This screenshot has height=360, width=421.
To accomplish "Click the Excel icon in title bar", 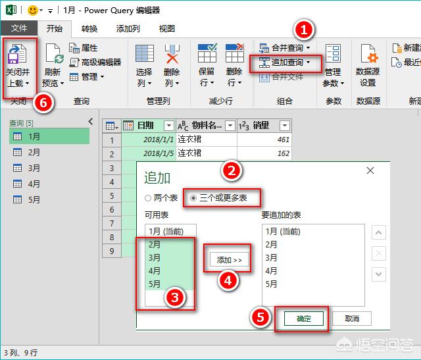I will tap(11, 11).
